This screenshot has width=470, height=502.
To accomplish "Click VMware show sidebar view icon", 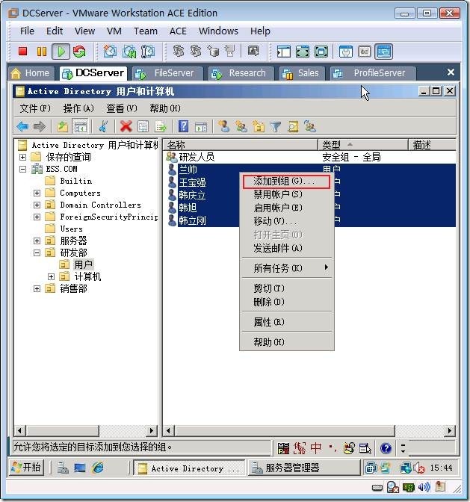I will [x=284, y=52].
